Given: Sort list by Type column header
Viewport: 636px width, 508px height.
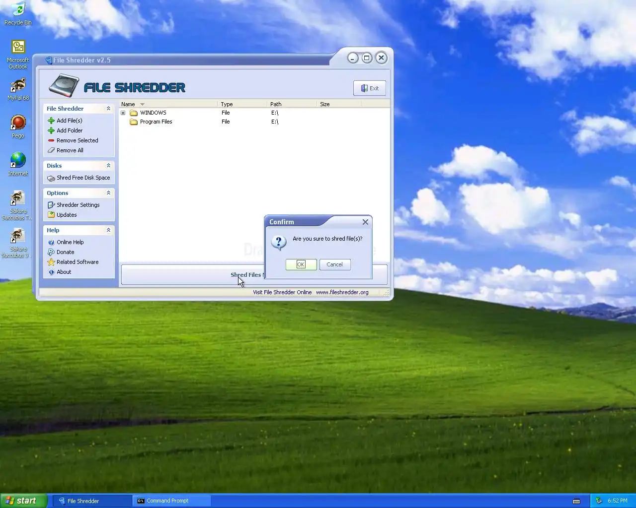Looking at the screenshot, I should (x=243, y=104).
